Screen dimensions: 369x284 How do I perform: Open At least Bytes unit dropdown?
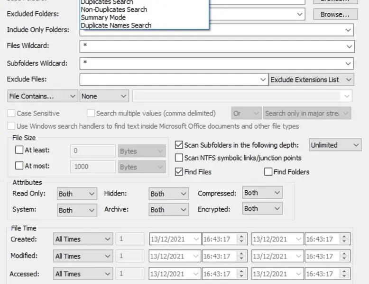(x=142, y=151)
